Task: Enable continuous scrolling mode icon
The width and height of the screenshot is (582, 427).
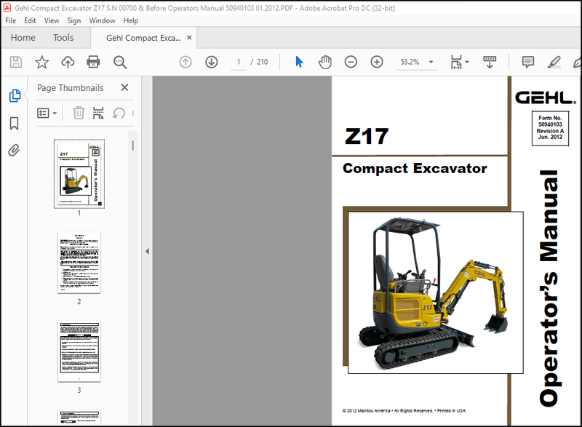Action: click(x=488, y=62)
